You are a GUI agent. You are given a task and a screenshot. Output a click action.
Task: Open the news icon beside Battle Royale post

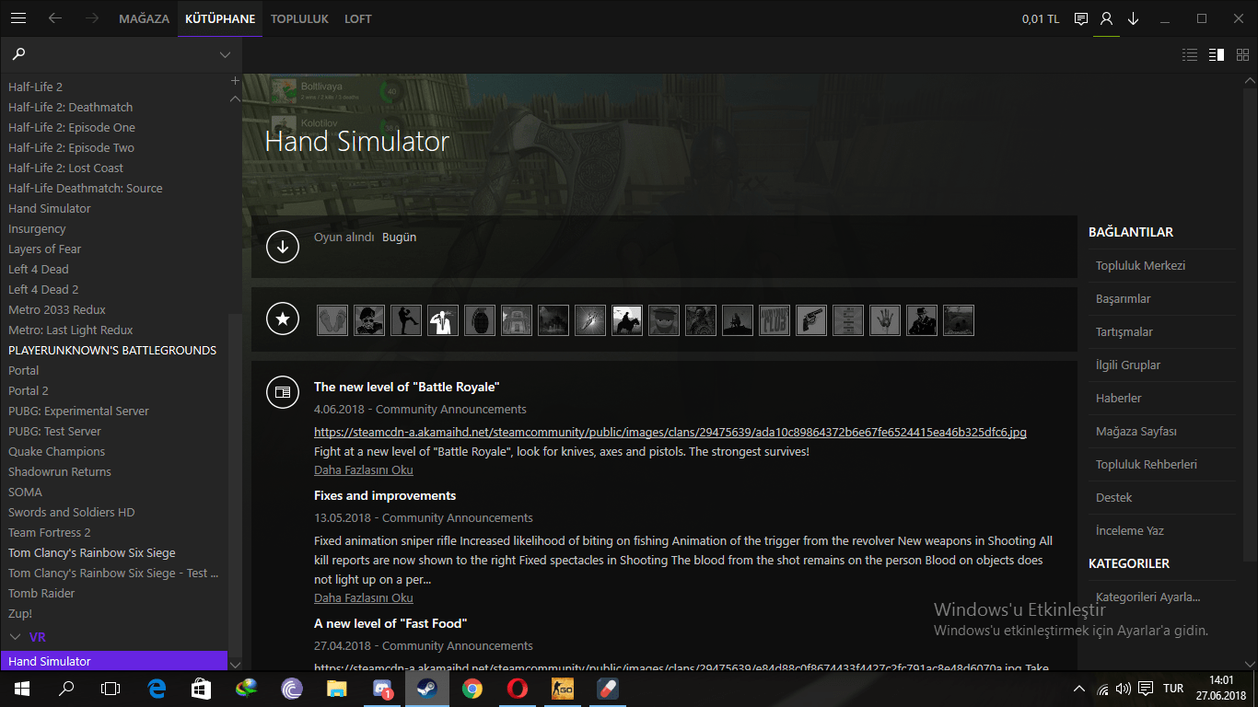tap(283, 392)
